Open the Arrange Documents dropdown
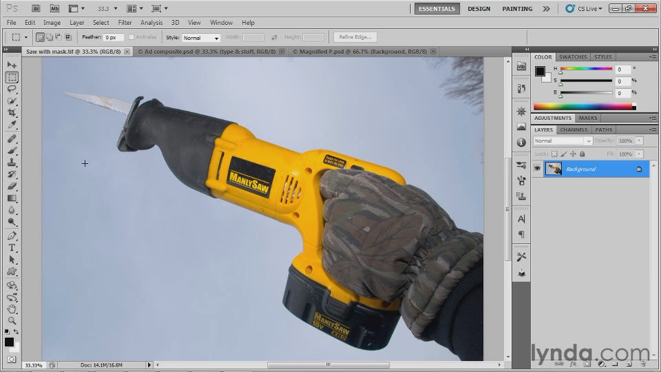 [x=135, y=8]
